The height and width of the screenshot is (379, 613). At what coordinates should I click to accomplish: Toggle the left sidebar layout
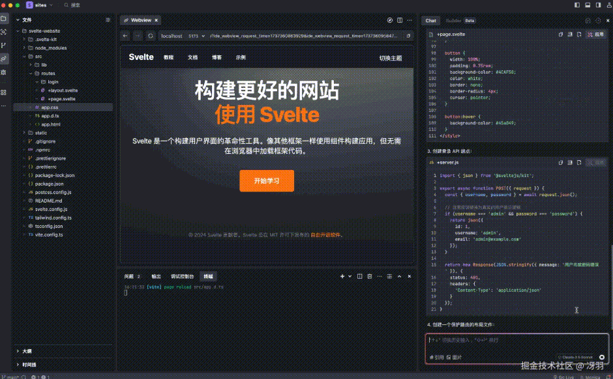coord(577,5)
